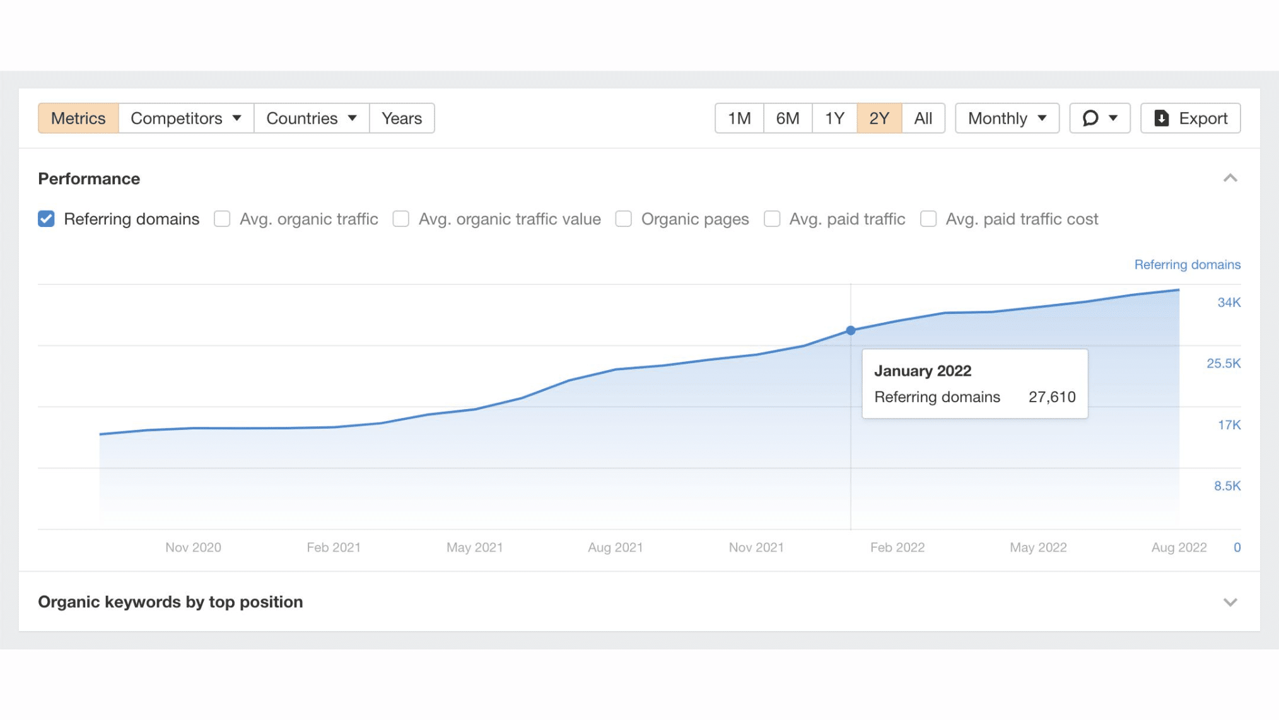Screen dimensions: 1279x720
Task: Click the Export download icon
Action: 1162,118
